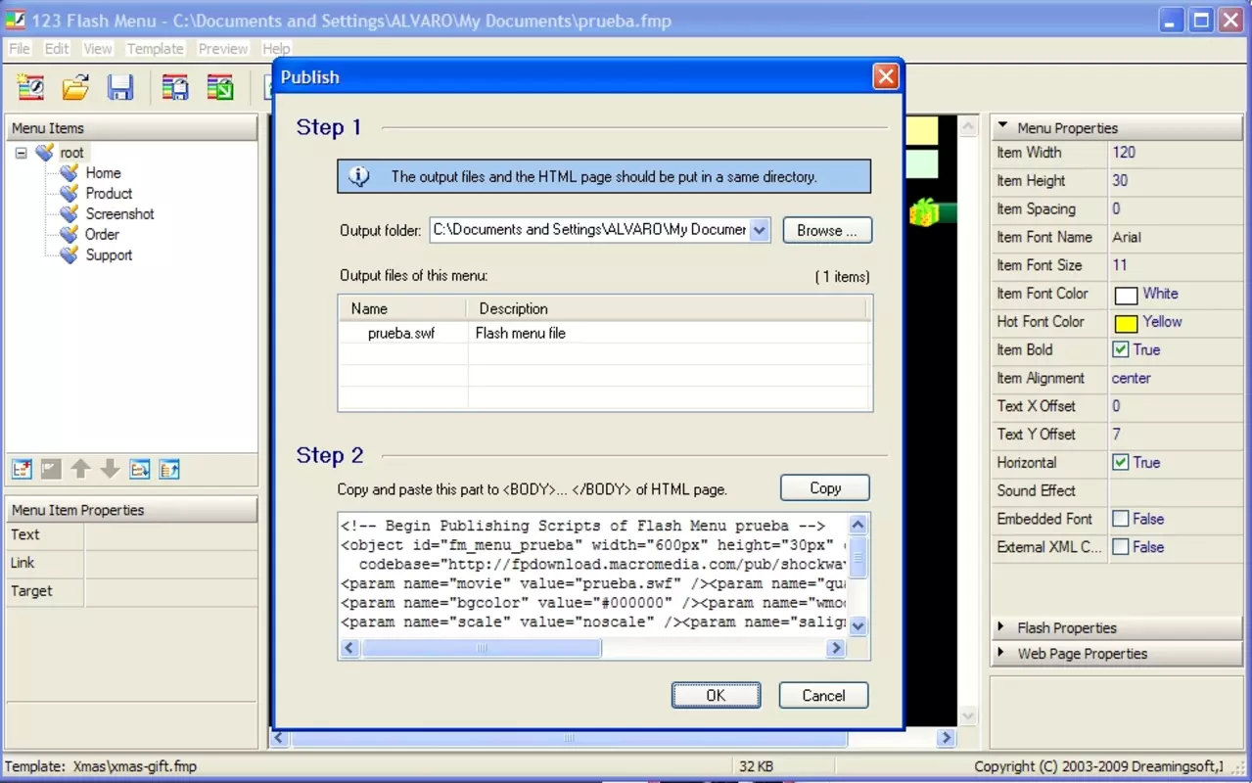Click the Target property value field
Image resolution: width=1252 pixels, height=783 pixels.
(170, 591)
